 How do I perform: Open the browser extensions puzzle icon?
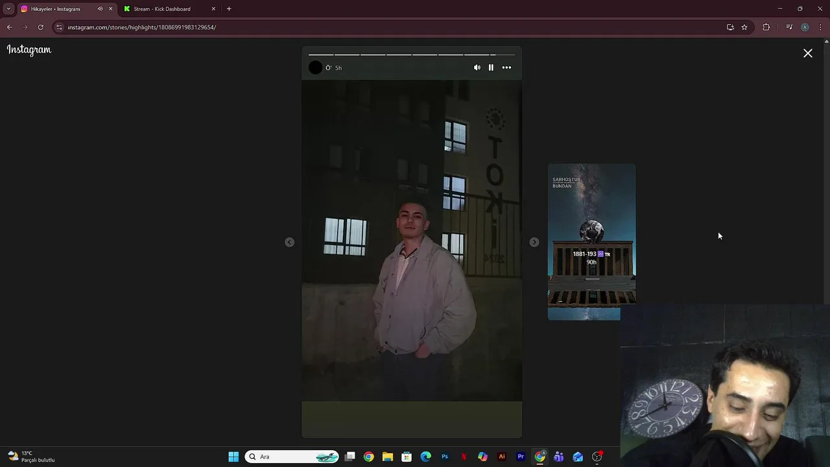point(766,27)
